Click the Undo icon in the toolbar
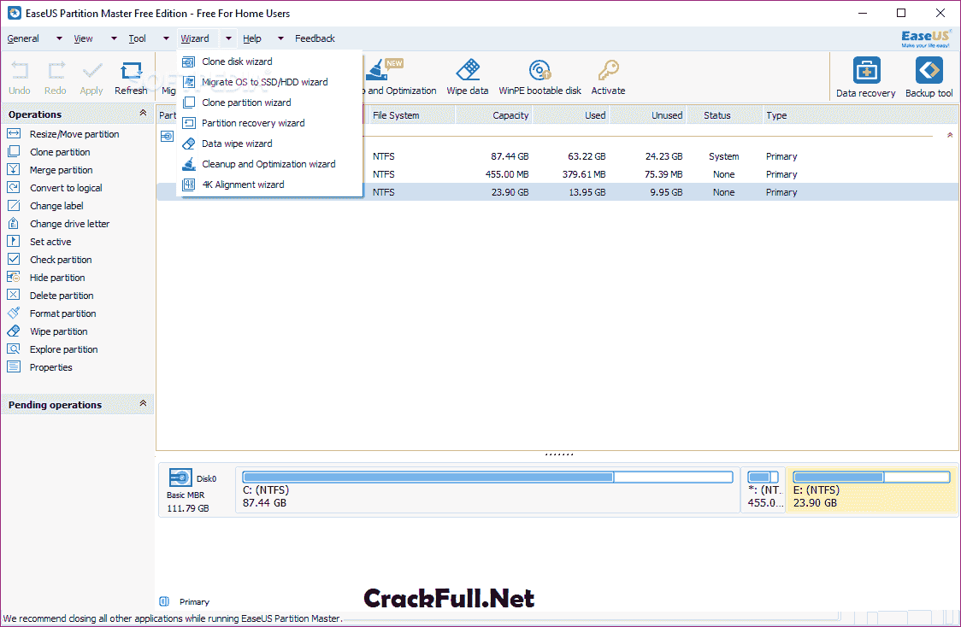Image resolution: width=961 pixels, height=627 pixels. tap(19, 75)
